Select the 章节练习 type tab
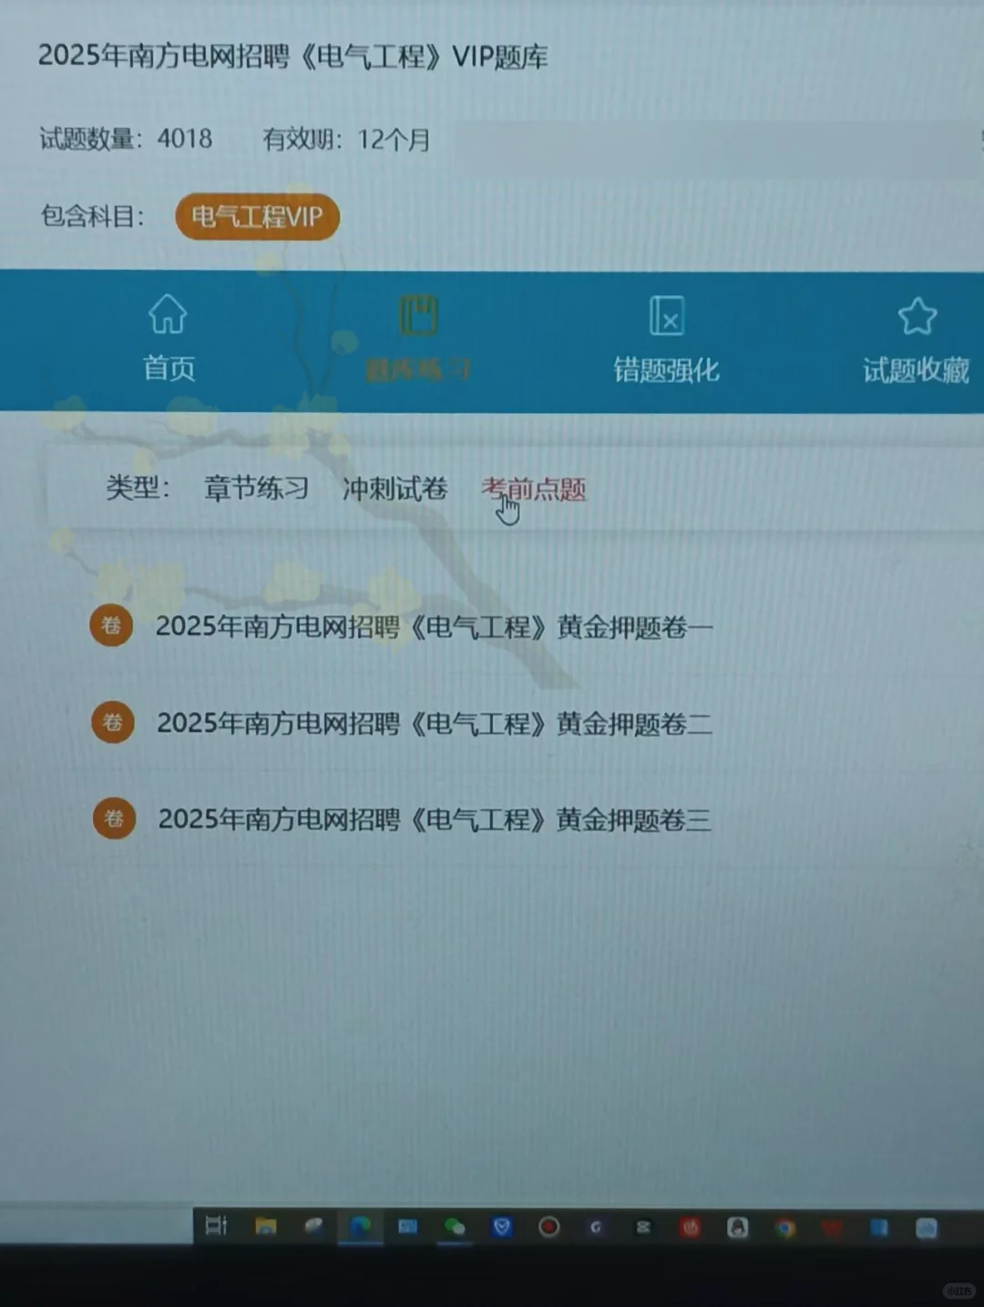Viewport: 984px width, 1307px height. [x=256, y=489]
